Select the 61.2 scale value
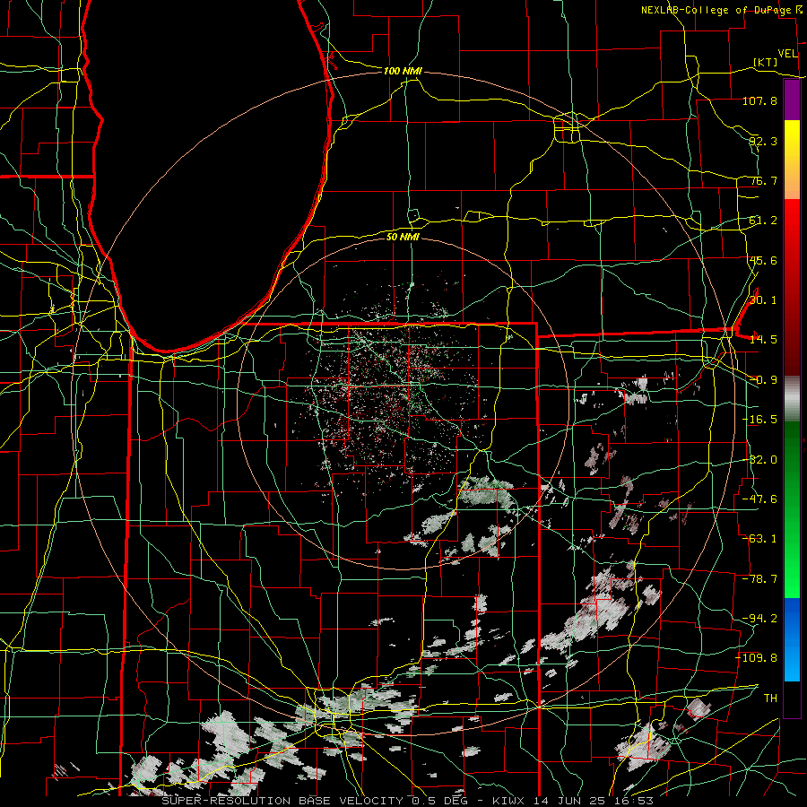The width and height of the screenshot is (807, 807). [x=763, y=221]
